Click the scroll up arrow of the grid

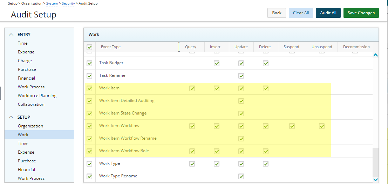click(x=375, y=55)
